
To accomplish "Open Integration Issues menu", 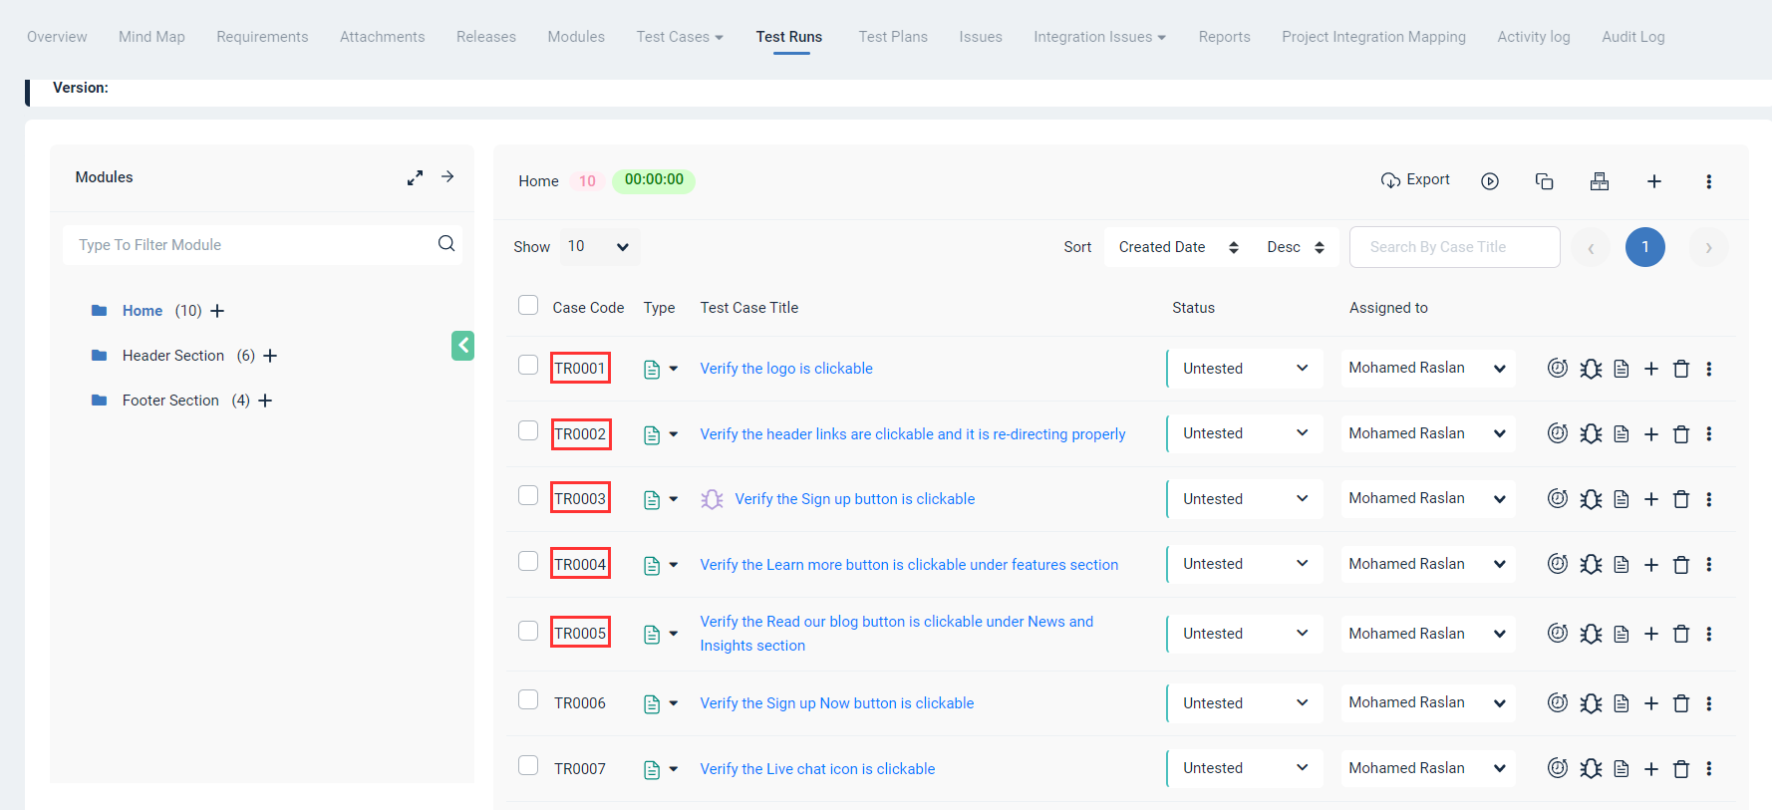I will pyautogui.click(x=1099, y=37).
